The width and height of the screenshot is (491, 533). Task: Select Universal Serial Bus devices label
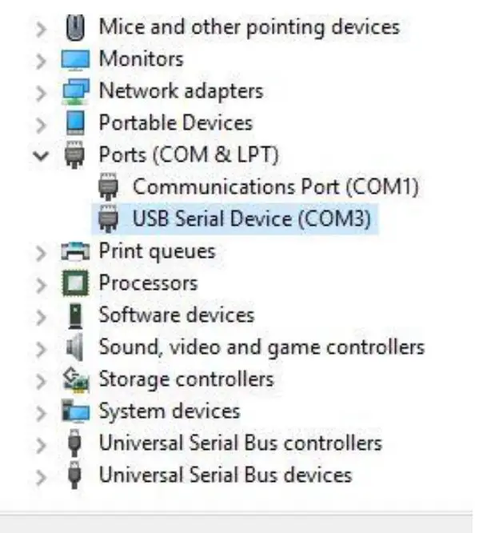225,475
